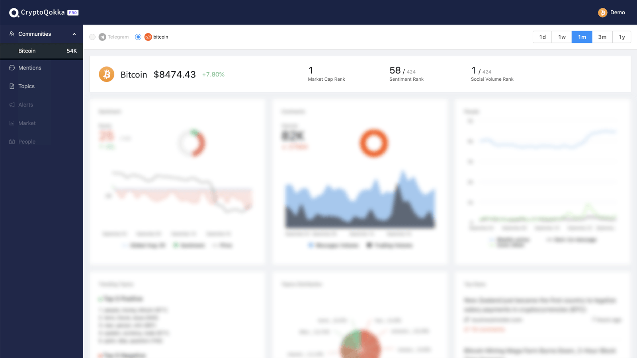Select the Bitcoin community row

(x=41, y=51)
